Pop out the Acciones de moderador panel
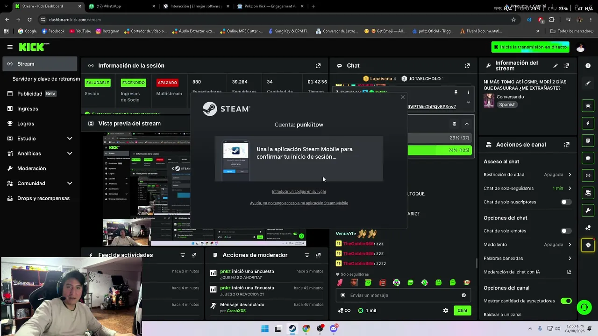Screen dimensions: 598x336 pos(318,255)
